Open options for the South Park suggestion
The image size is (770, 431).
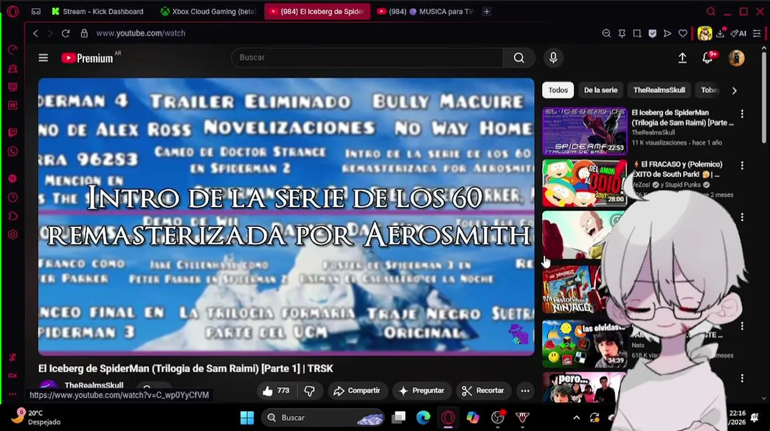coord(742,165)
